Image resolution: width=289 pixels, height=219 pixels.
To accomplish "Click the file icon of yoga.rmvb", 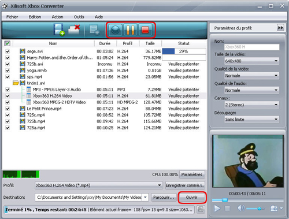I will [x=23, y=70].
